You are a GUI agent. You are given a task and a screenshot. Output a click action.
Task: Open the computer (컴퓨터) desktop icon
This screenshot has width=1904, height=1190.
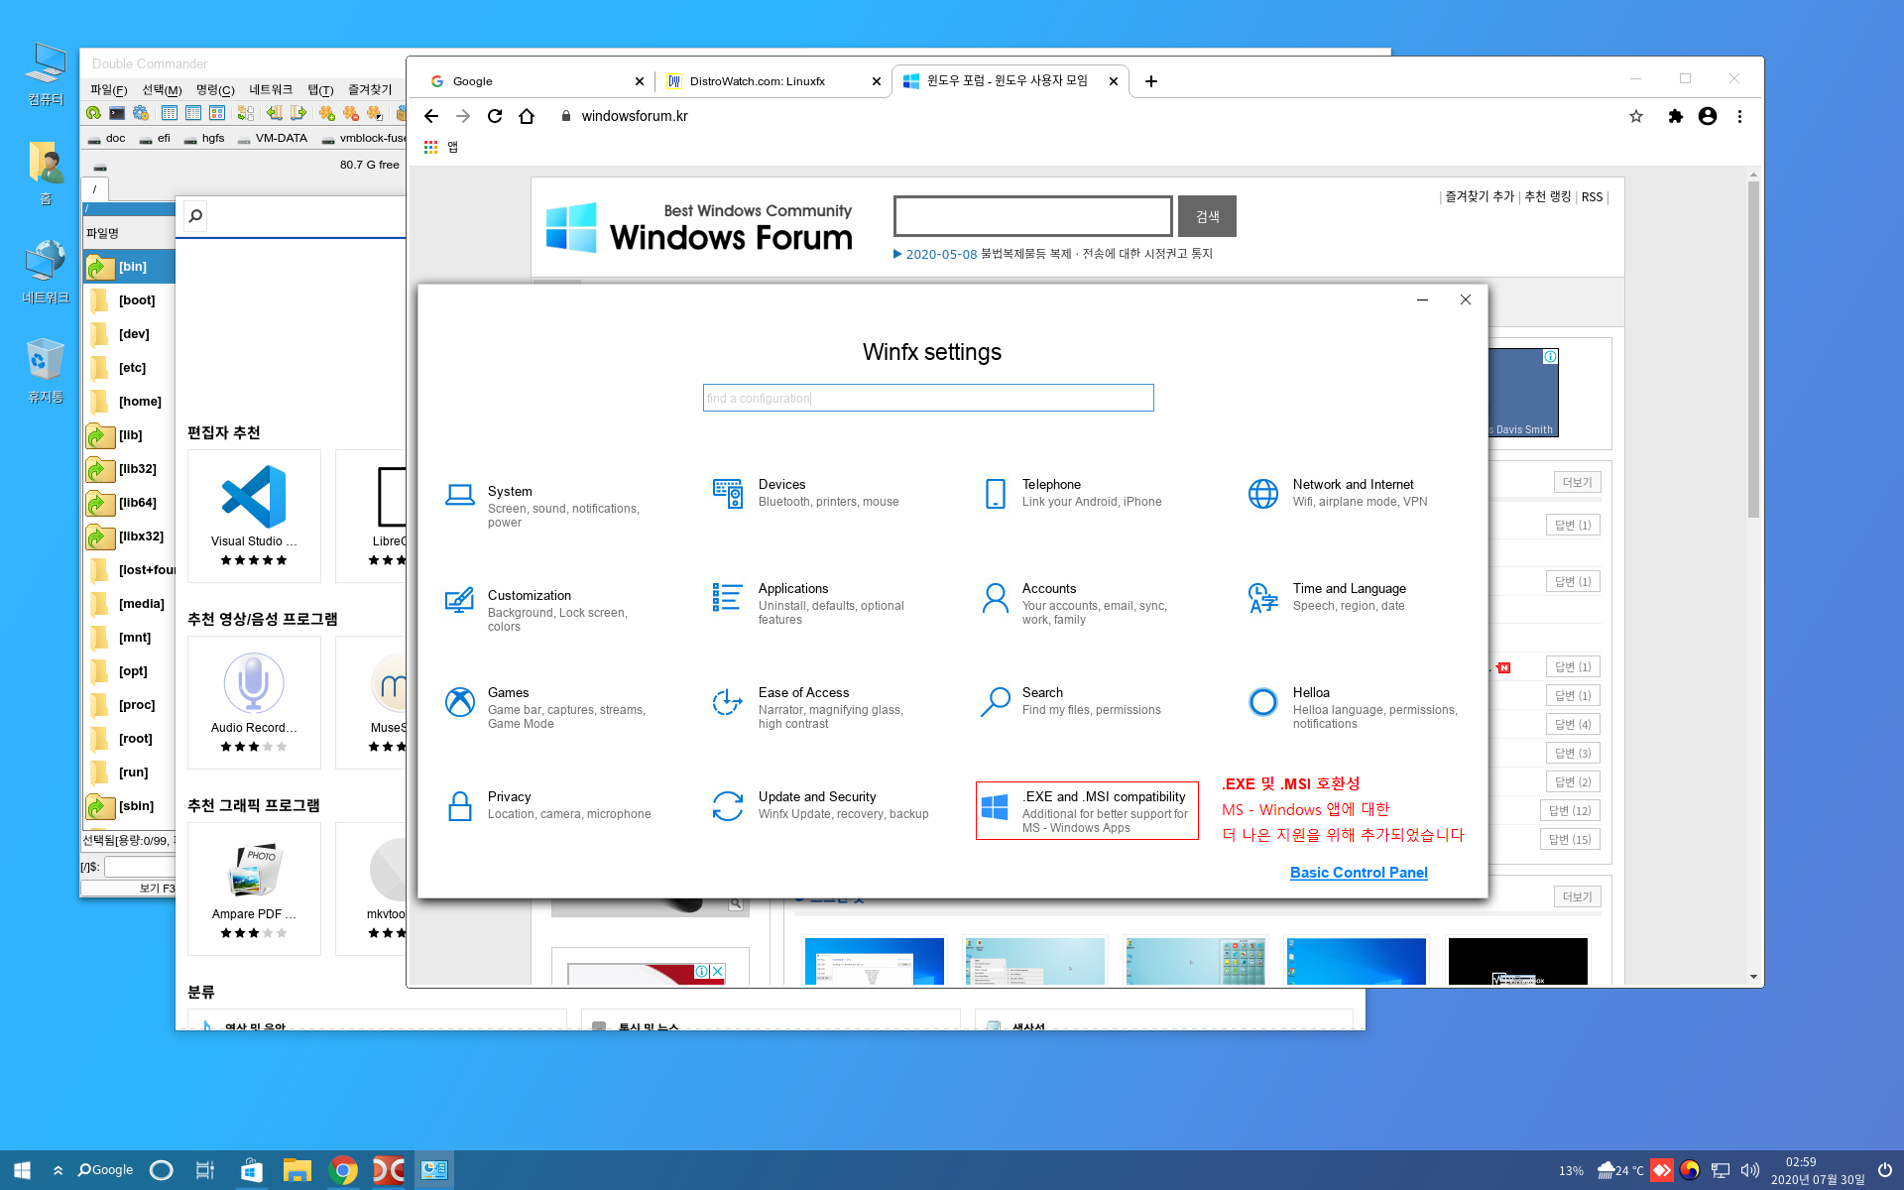click(45, 73)
